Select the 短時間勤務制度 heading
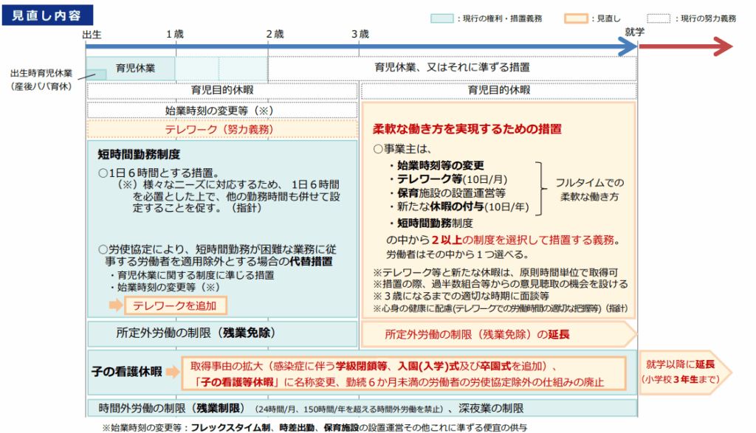The height and width of the screenshot is (433, 756). point(139,155)
